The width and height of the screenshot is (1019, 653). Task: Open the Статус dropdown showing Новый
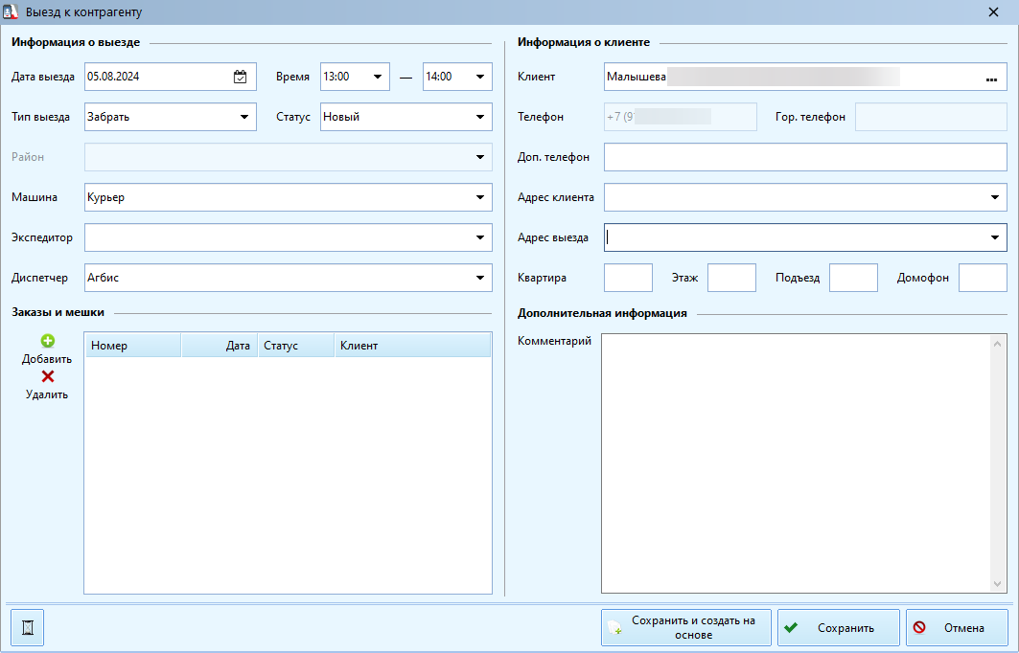pos(480,117)
